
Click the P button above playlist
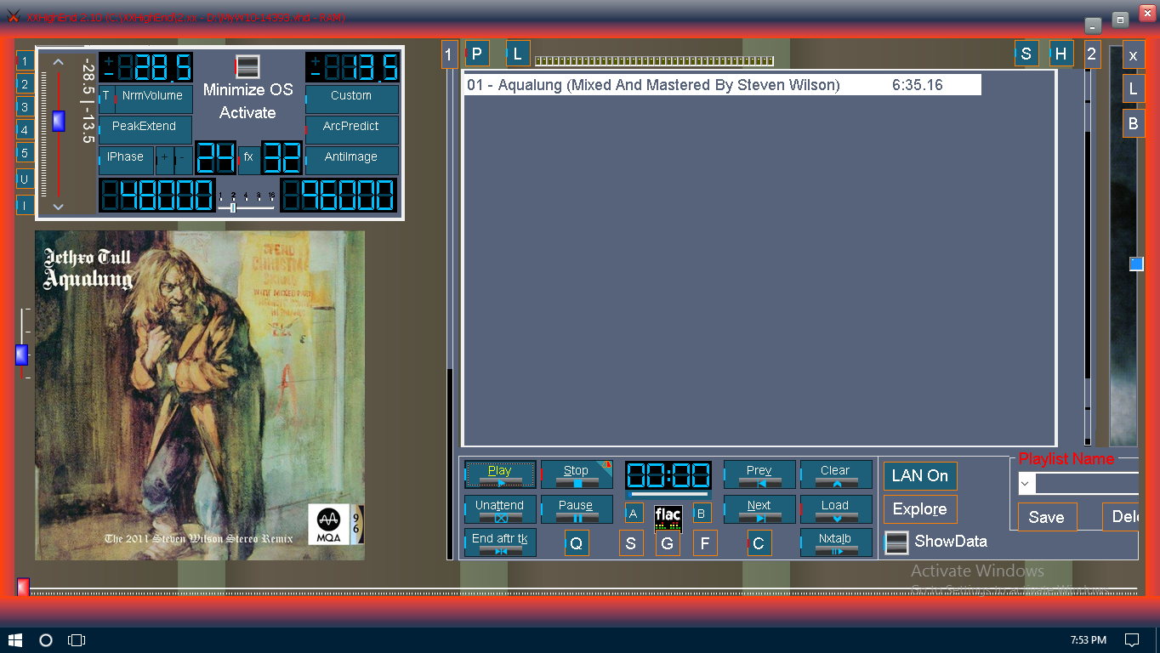[x=477, y=54]
